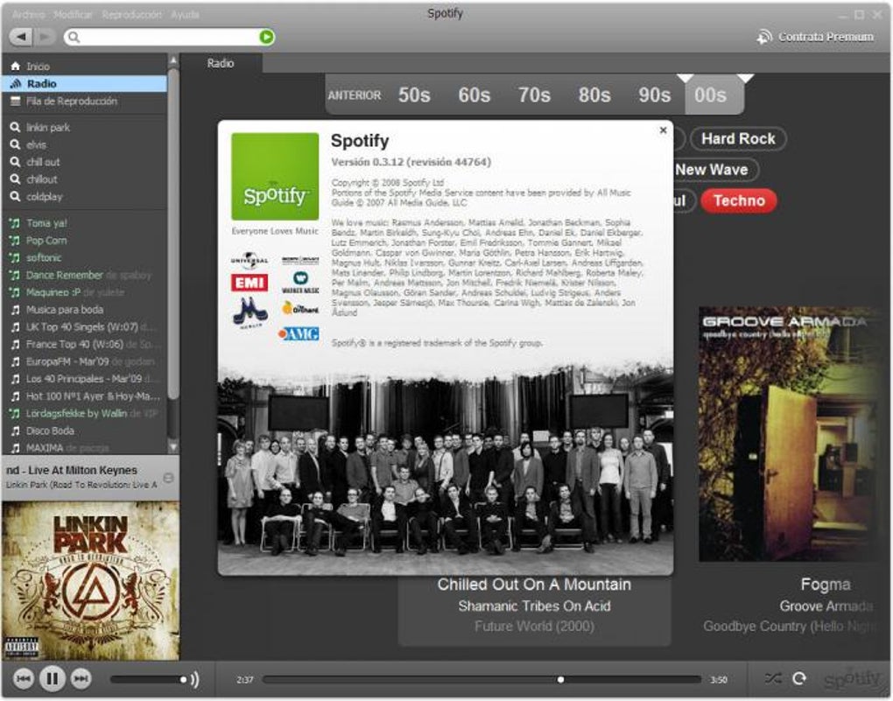Viewport: 893px width, 701px height.
Task: Toggle the 60s decade filter
Action: coord(475,95)
